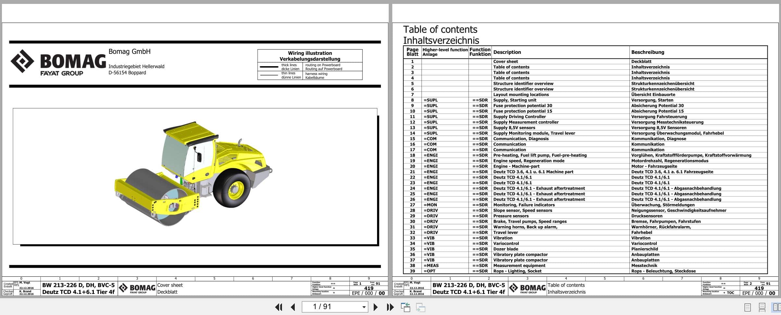Click 'Warning horns, Back up alarm' entry
The height and width of the screenshot is (315, 781).
tap(525, 227)
